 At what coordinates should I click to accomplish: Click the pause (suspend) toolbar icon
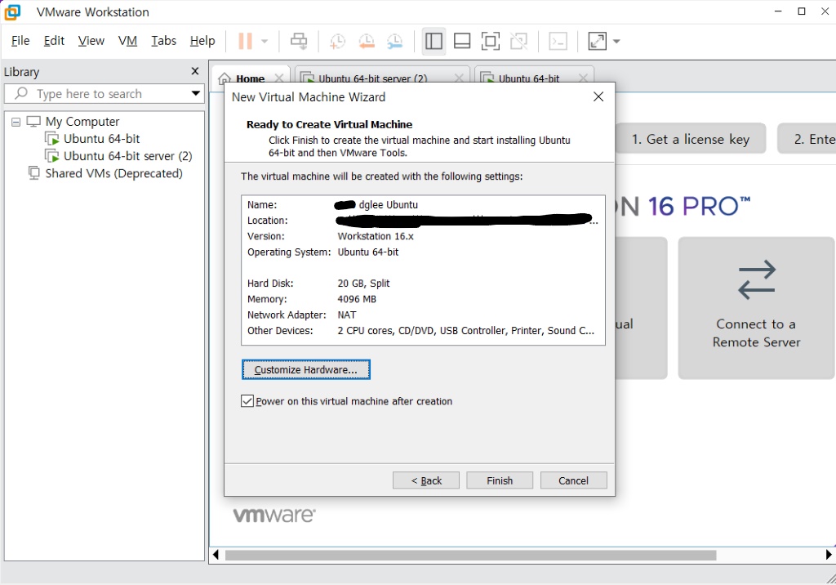245,41
